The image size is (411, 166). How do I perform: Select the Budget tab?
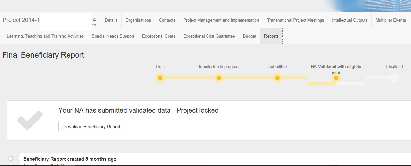coord(249,36)
